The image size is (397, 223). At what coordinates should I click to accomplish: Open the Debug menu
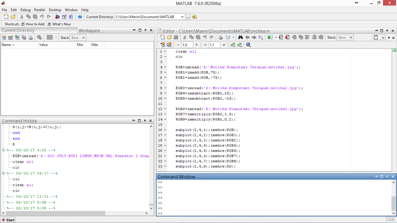[x=25, y=10]
